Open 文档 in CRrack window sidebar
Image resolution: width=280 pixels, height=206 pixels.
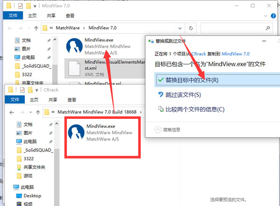tap(28, 124)
